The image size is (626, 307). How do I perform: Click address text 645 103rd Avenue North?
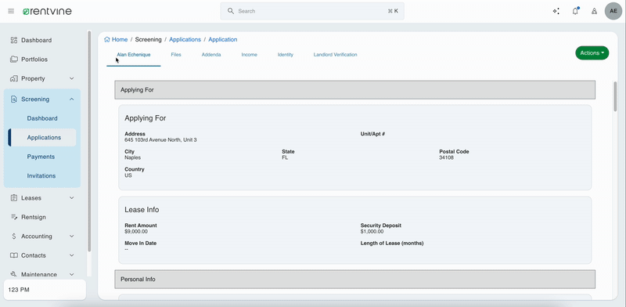click(160, 140)
